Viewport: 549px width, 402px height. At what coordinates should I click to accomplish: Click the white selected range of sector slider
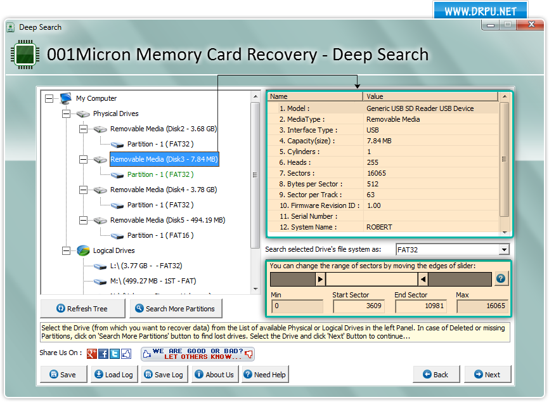[x=371, y=280]
